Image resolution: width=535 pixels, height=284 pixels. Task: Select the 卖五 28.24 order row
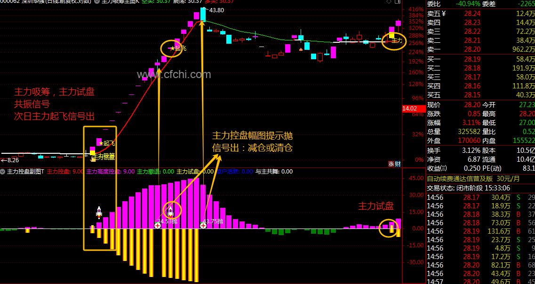click(x=481, y=14)
